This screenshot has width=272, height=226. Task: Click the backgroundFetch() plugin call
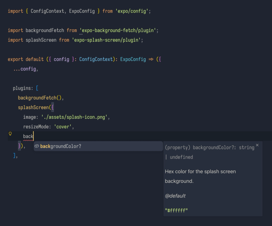click(x=40, y=98)
